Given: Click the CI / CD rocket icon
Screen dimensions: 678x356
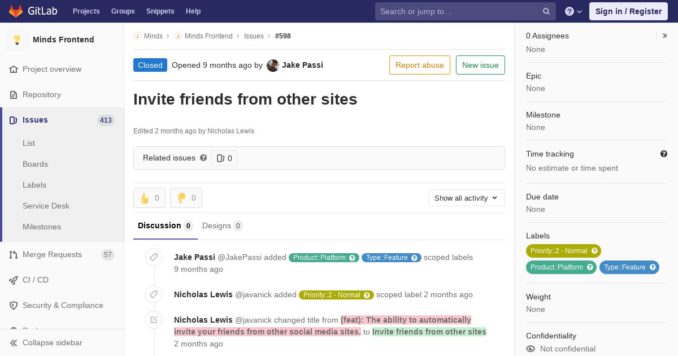Looking at the screenshot, I should (14, 280).
